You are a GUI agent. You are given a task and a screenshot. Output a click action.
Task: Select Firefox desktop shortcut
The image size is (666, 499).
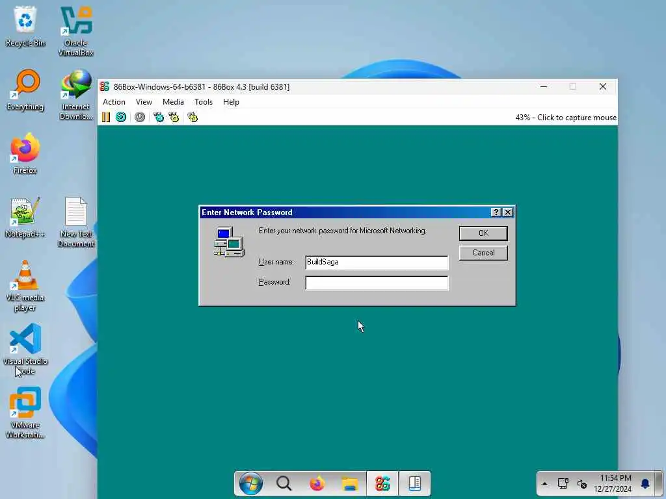click(25, 153)
